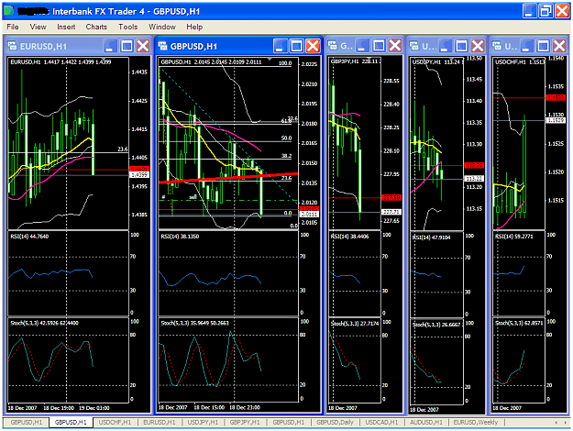Click the GBPJPY chart window title icon
This screenshot has width=573, height=431.
pyautogui.click(x=333, y=45)
